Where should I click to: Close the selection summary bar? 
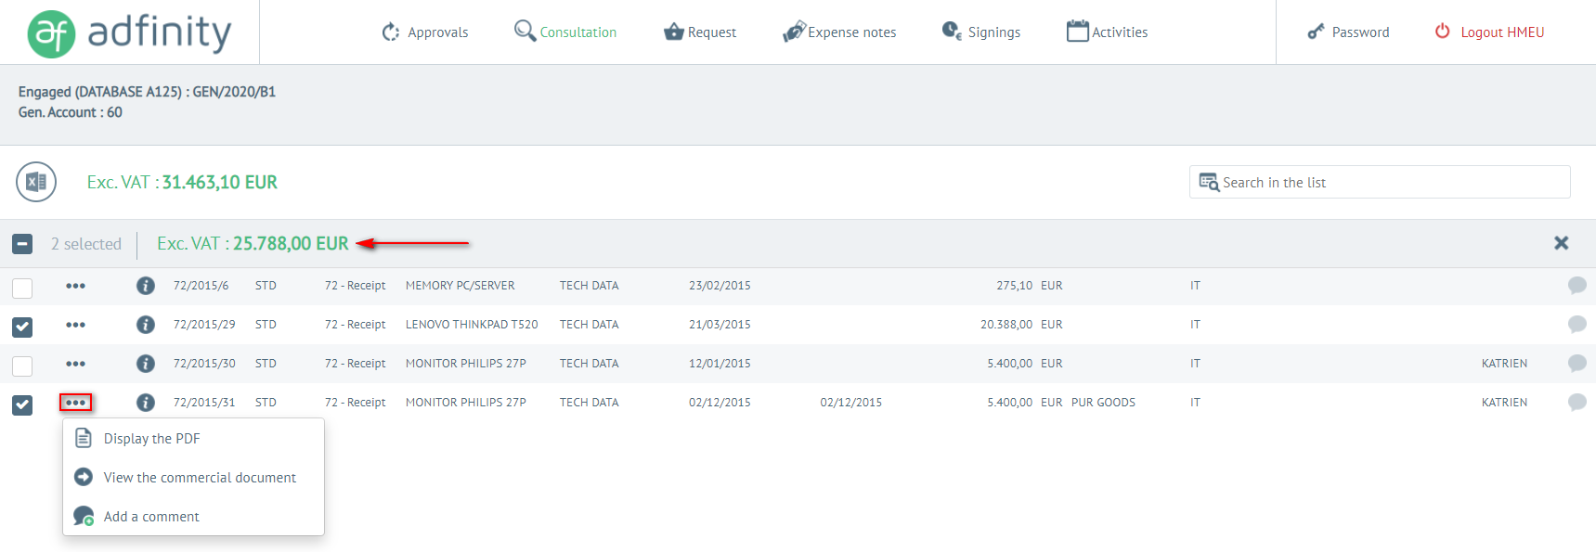click(1561, 243)
